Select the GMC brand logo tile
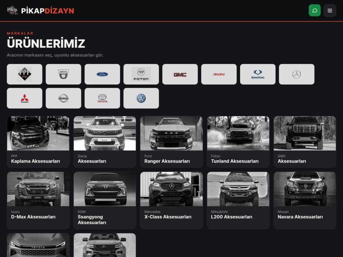This screenshot has width=343, height=257. [x=180, y=74]
